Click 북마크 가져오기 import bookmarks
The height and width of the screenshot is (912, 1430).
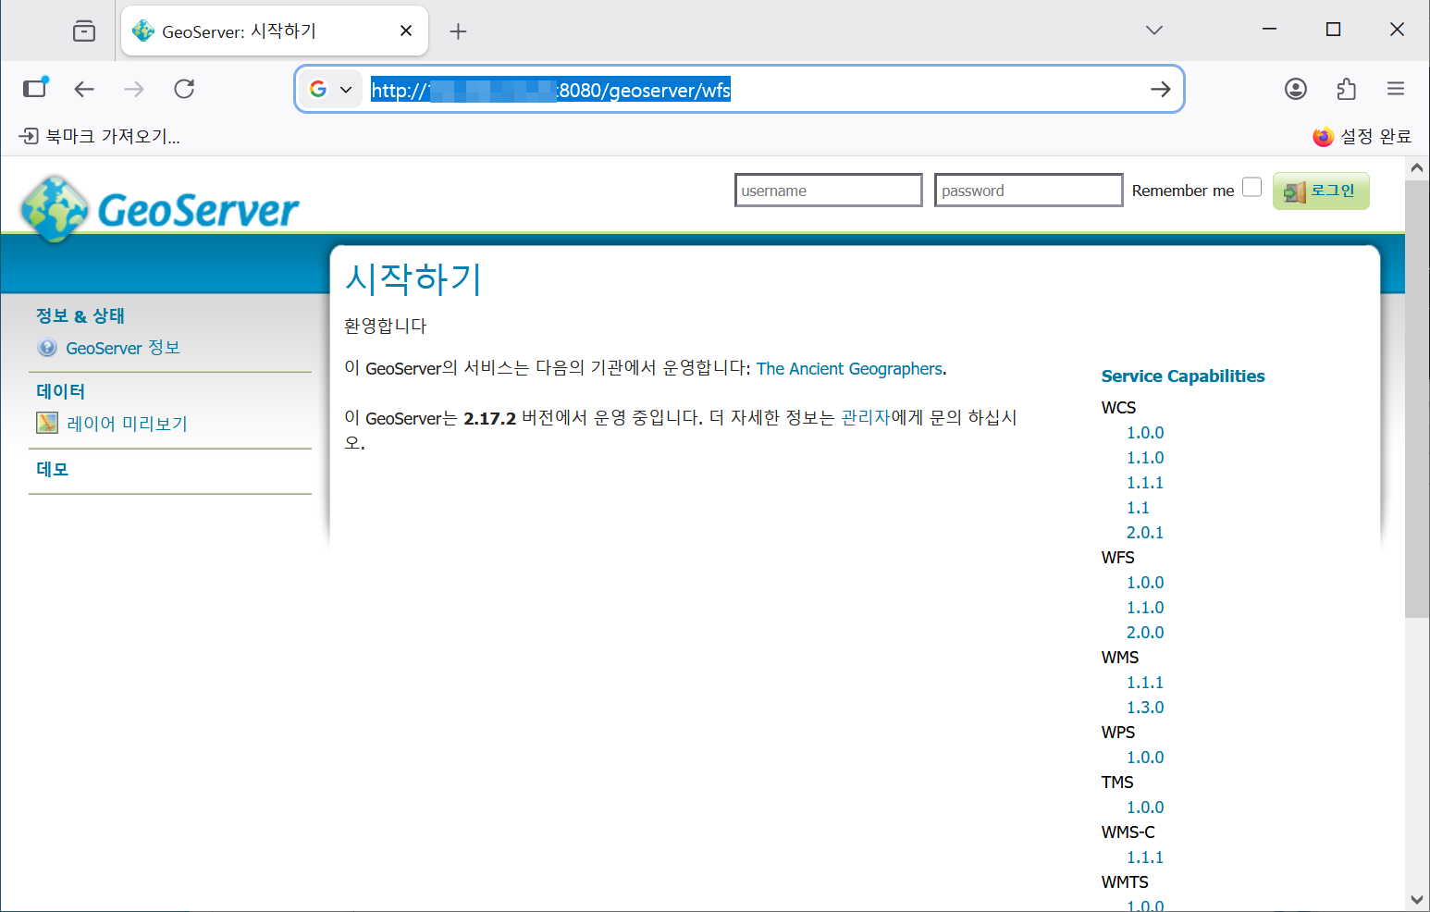[x=100, y=137]
